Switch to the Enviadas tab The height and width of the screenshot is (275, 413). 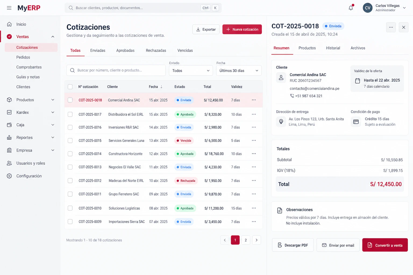(x=98, y=50)
